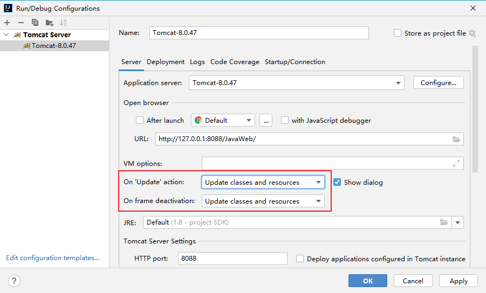The width and height of the screenshot is (486, 293).
Task: Open the JRE dropdown arrow
Action: [x=457, y=222]
